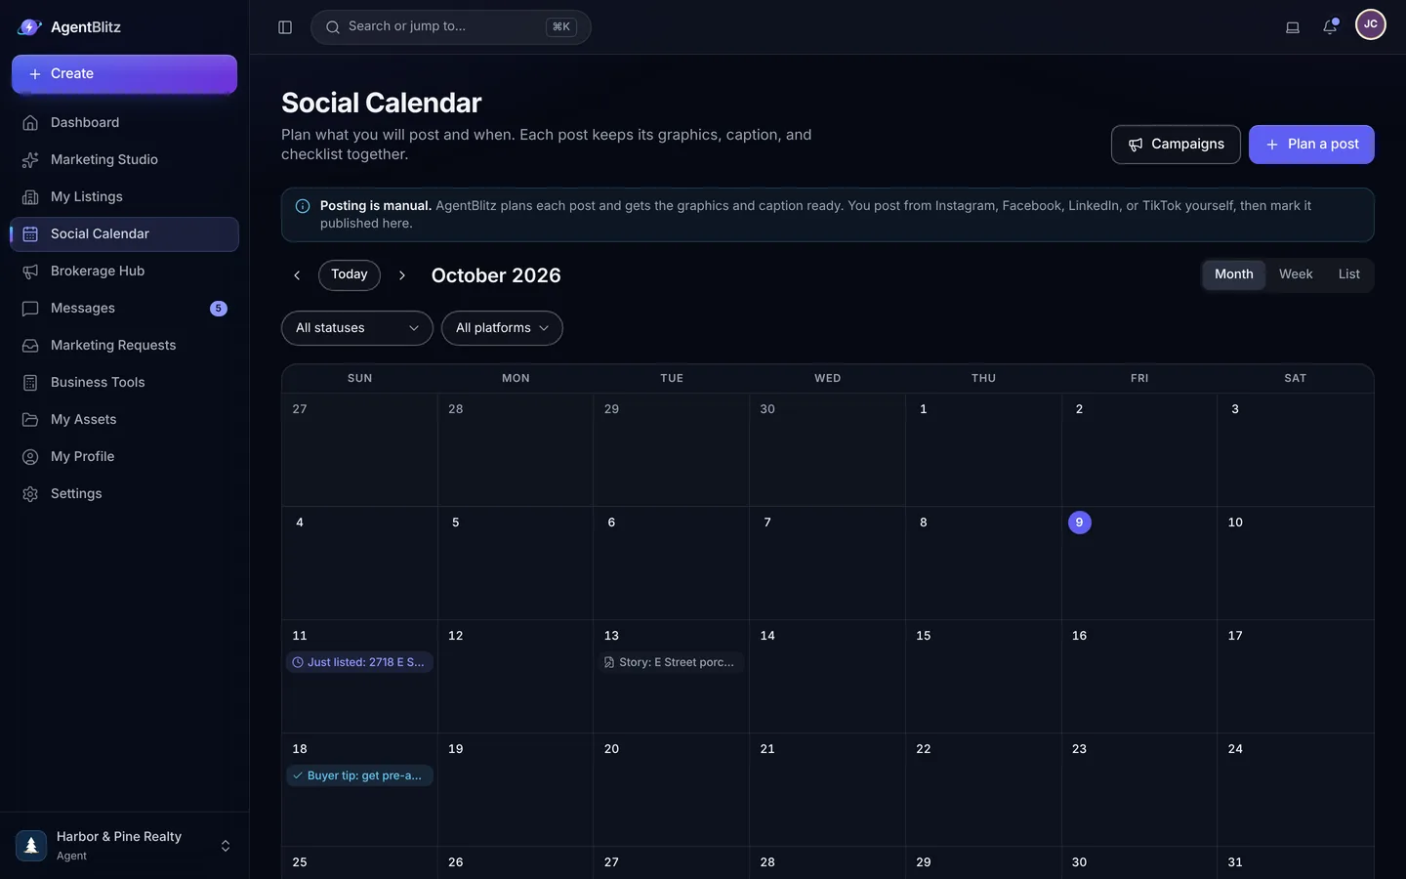Click the SUN column header

click(x=359, y=378)
